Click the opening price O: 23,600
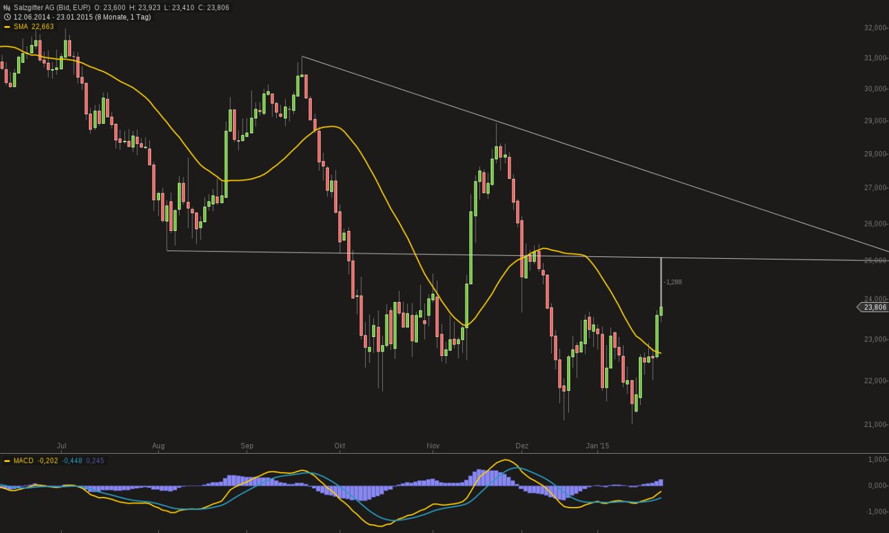 point(110,8)
